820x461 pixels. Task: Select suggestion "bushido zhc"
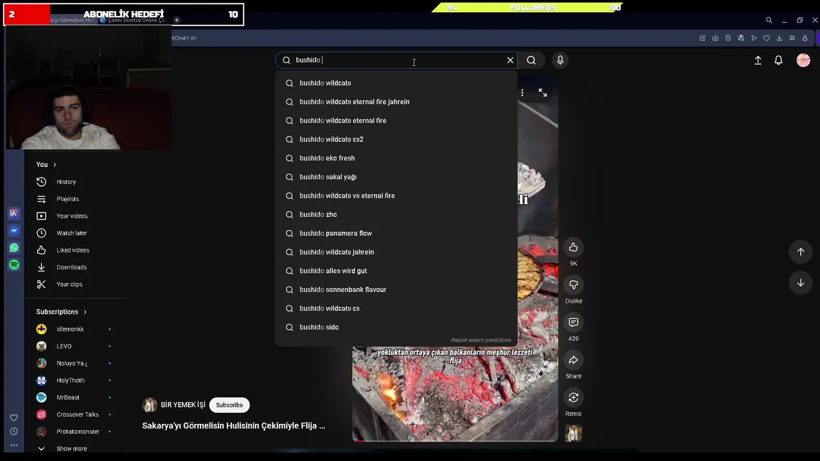[396, 214]
